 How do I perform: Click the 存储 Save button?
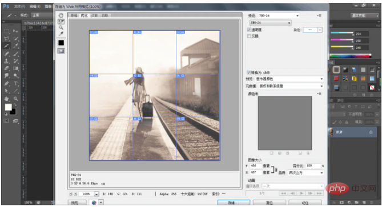[234, 202]
